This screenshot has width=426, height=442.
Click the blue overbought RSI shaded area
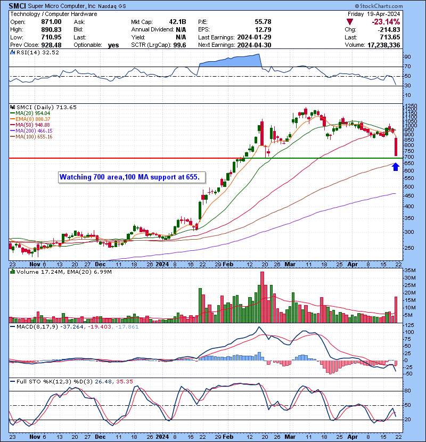(x=230, y=62)
